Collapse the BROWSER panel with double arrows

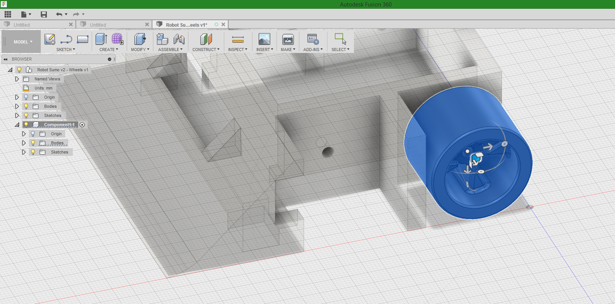[x=5, y=59]
